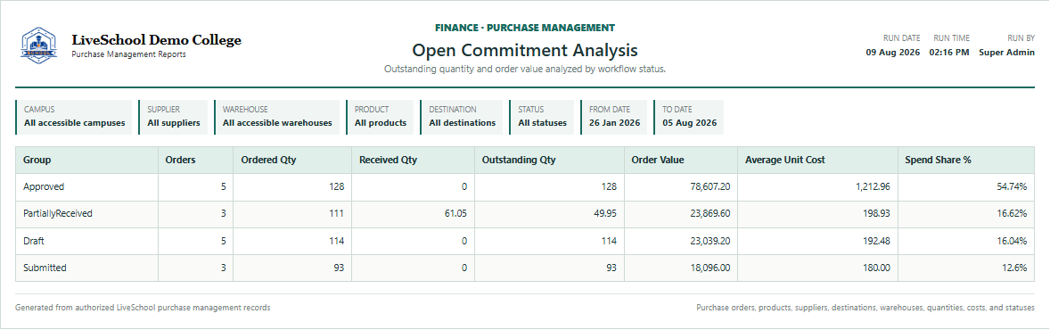Screen dimensions: 1050x330
Task: Click the Run Time value 02:16 PM
Action: (949, 52)
